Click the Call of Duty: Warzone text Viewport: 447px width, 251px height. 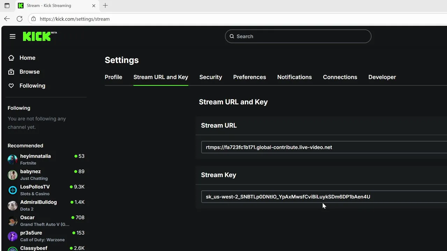(42, 240)
